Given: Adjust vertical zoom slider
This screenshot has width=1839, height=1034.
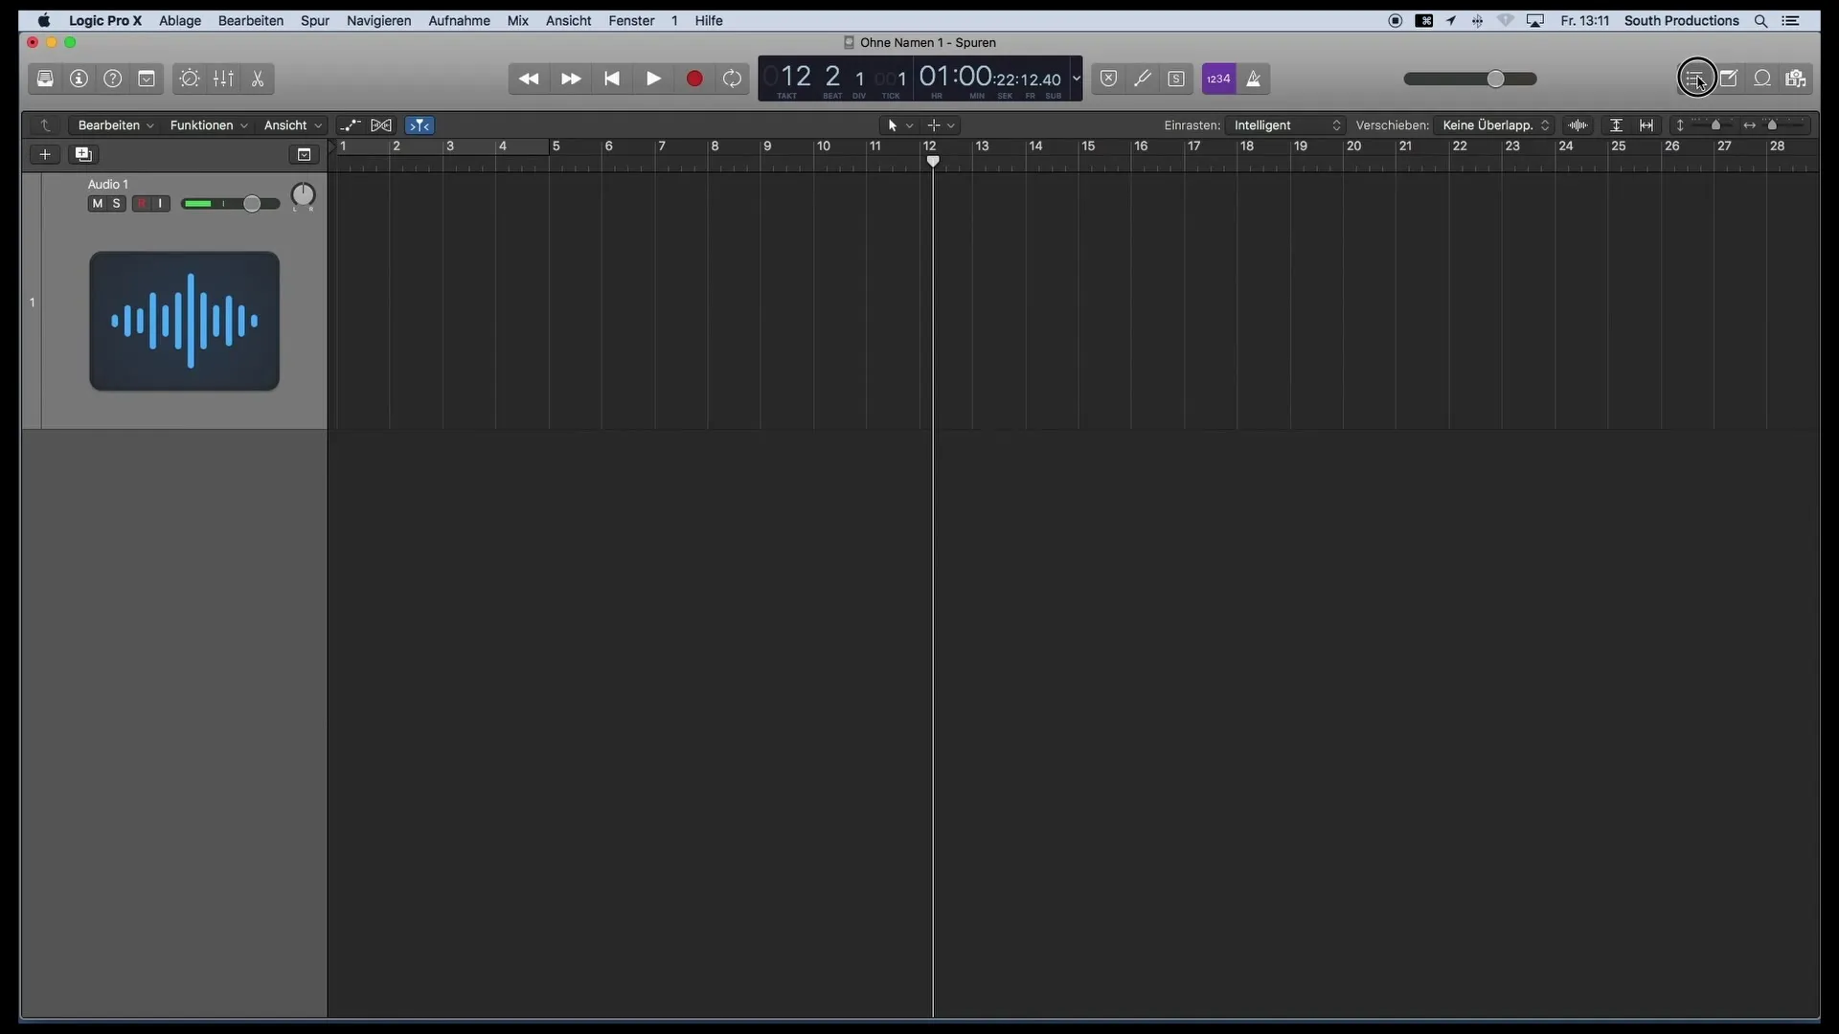Looking at the screenshot, I should pyautogui.click(x=1715, y=125).
